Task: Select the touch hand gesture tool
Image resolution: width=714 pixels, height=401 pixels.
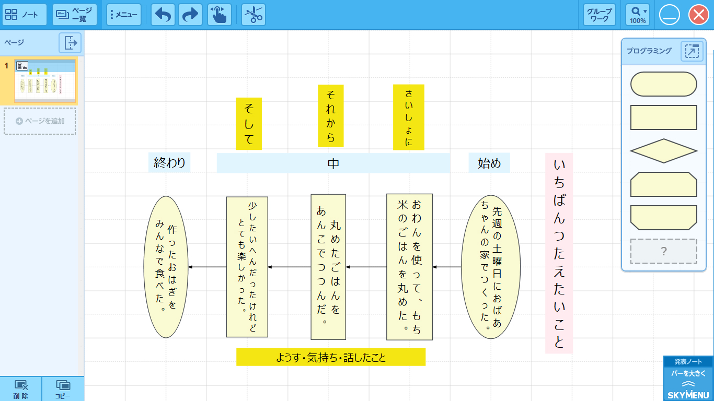Action: (220, 15)
